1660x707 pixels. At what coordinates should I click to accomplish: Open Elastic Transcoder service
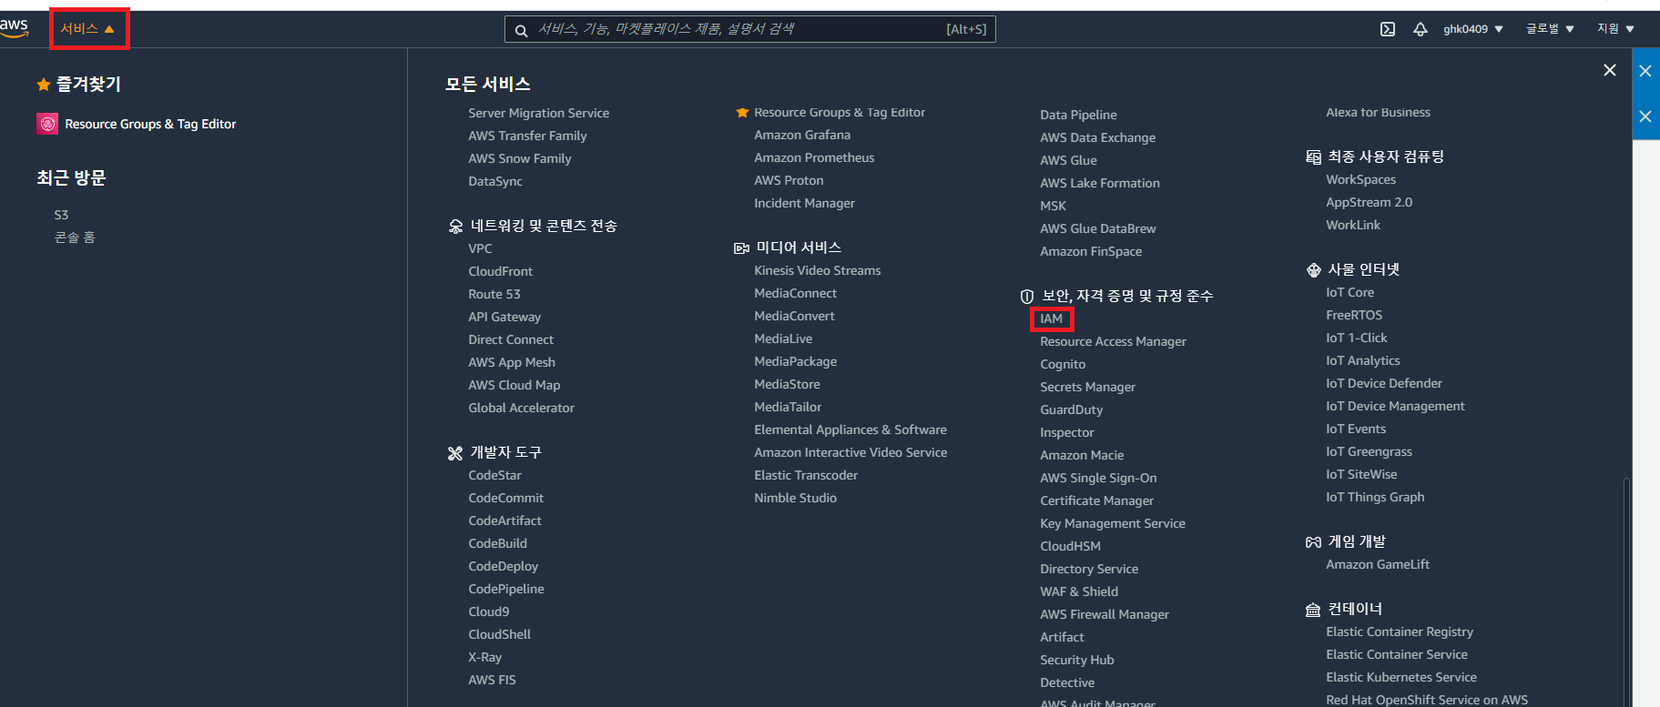tap(806, 475)
